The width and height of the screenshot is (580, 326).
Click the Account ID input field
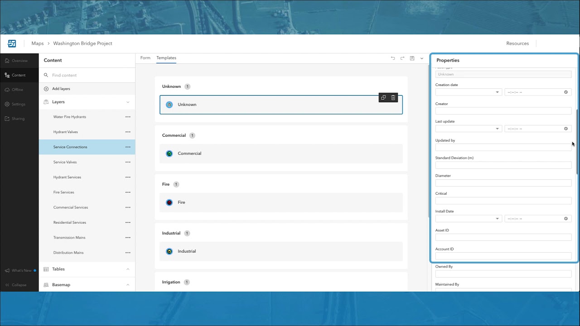(x=503, y=256)
